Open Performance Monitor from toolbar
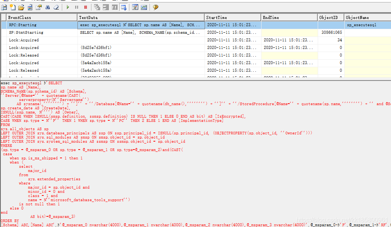391x227 pixels. tap(144, 7)
